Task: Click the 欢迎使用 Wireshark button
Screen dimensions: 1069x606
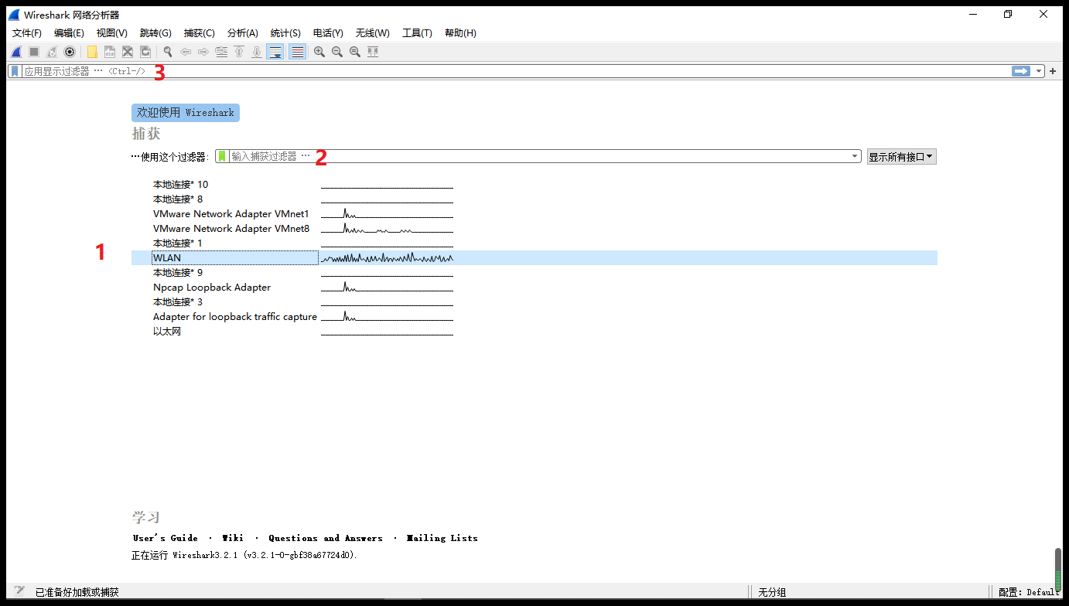Action: tap(186, 113)
